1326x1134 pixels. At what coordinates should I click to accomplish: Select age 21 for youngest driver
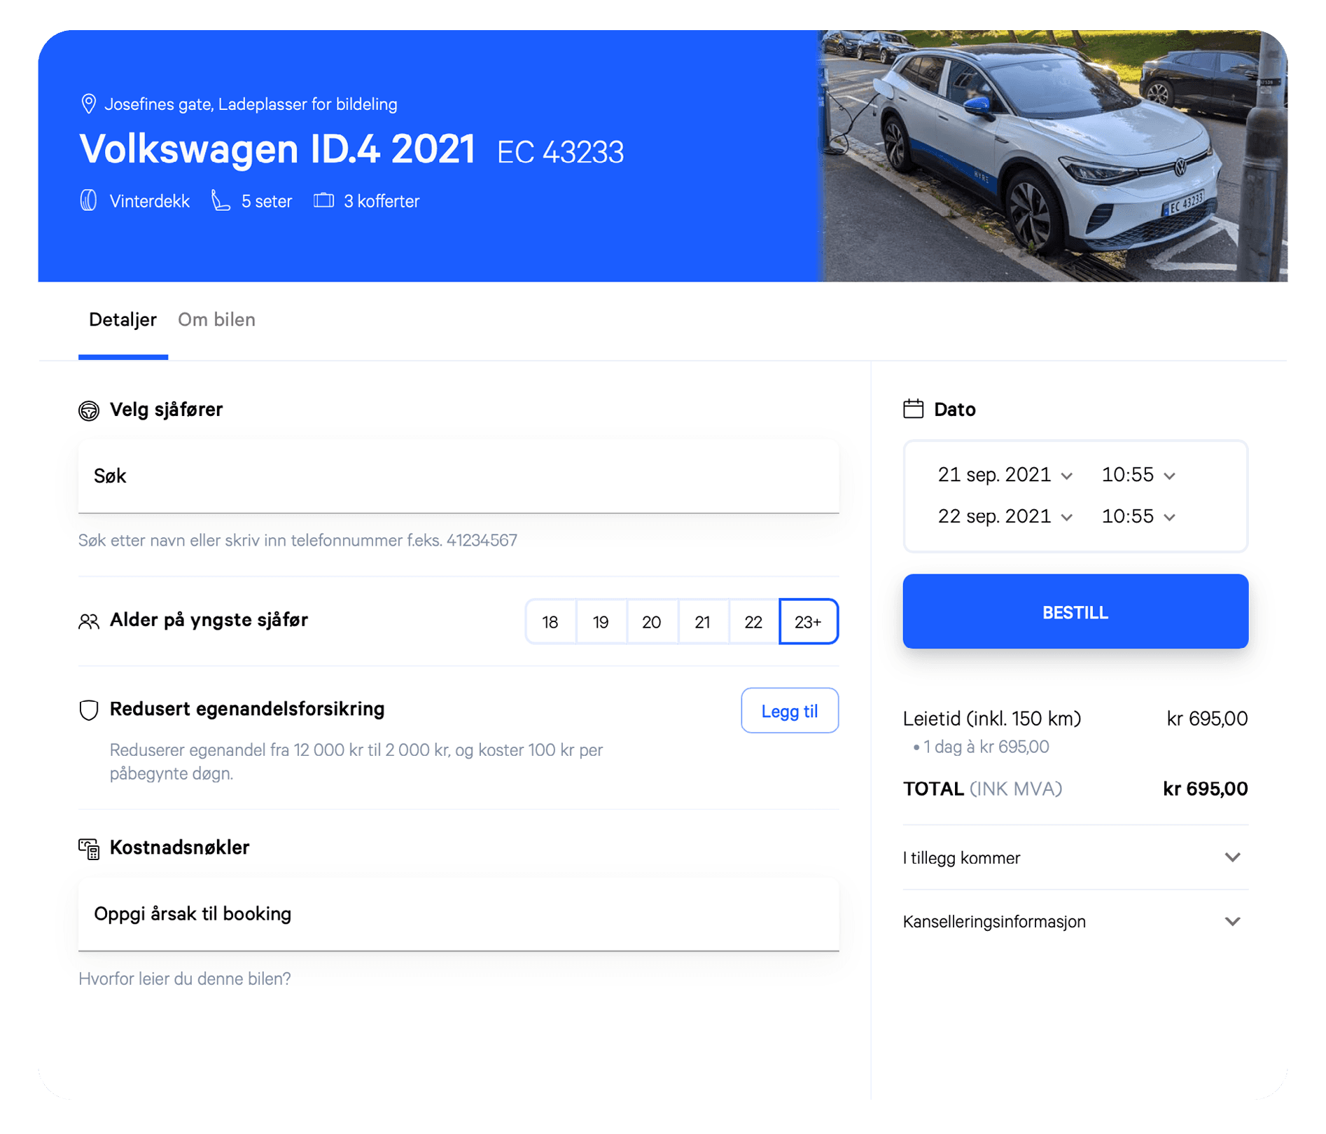(702, 621)
